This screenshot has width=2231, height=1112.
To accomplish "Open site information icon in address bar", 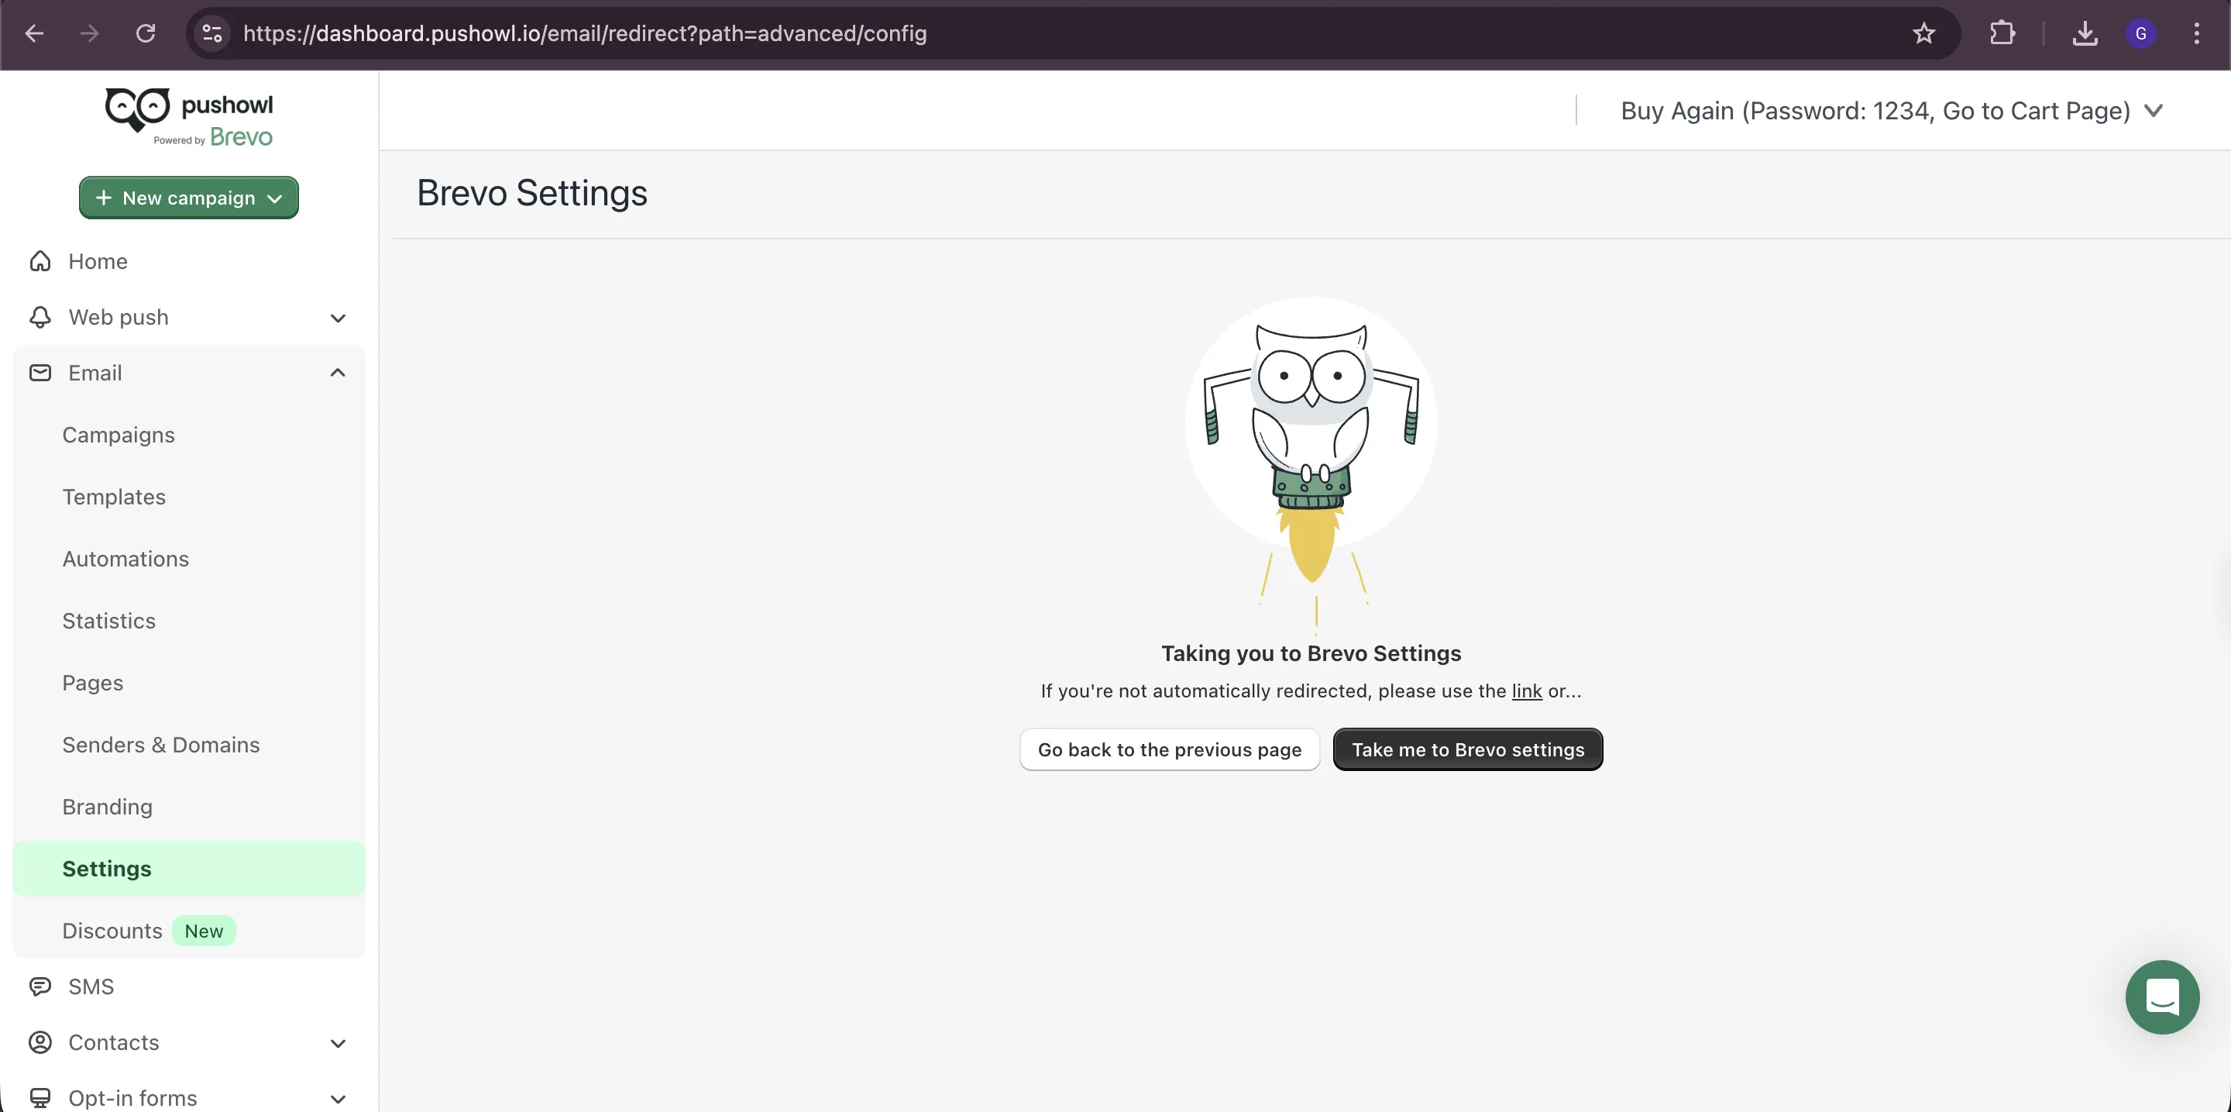I will click(212, 34).
